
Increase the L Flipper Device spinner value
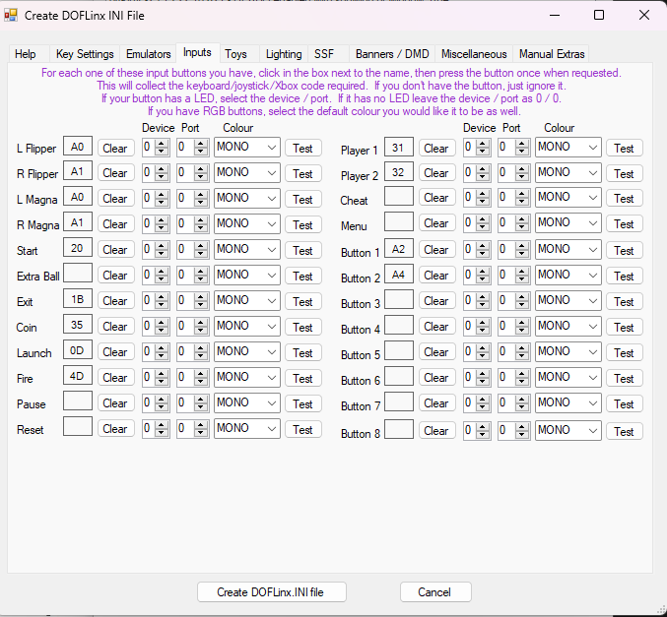tap(164, 144)
